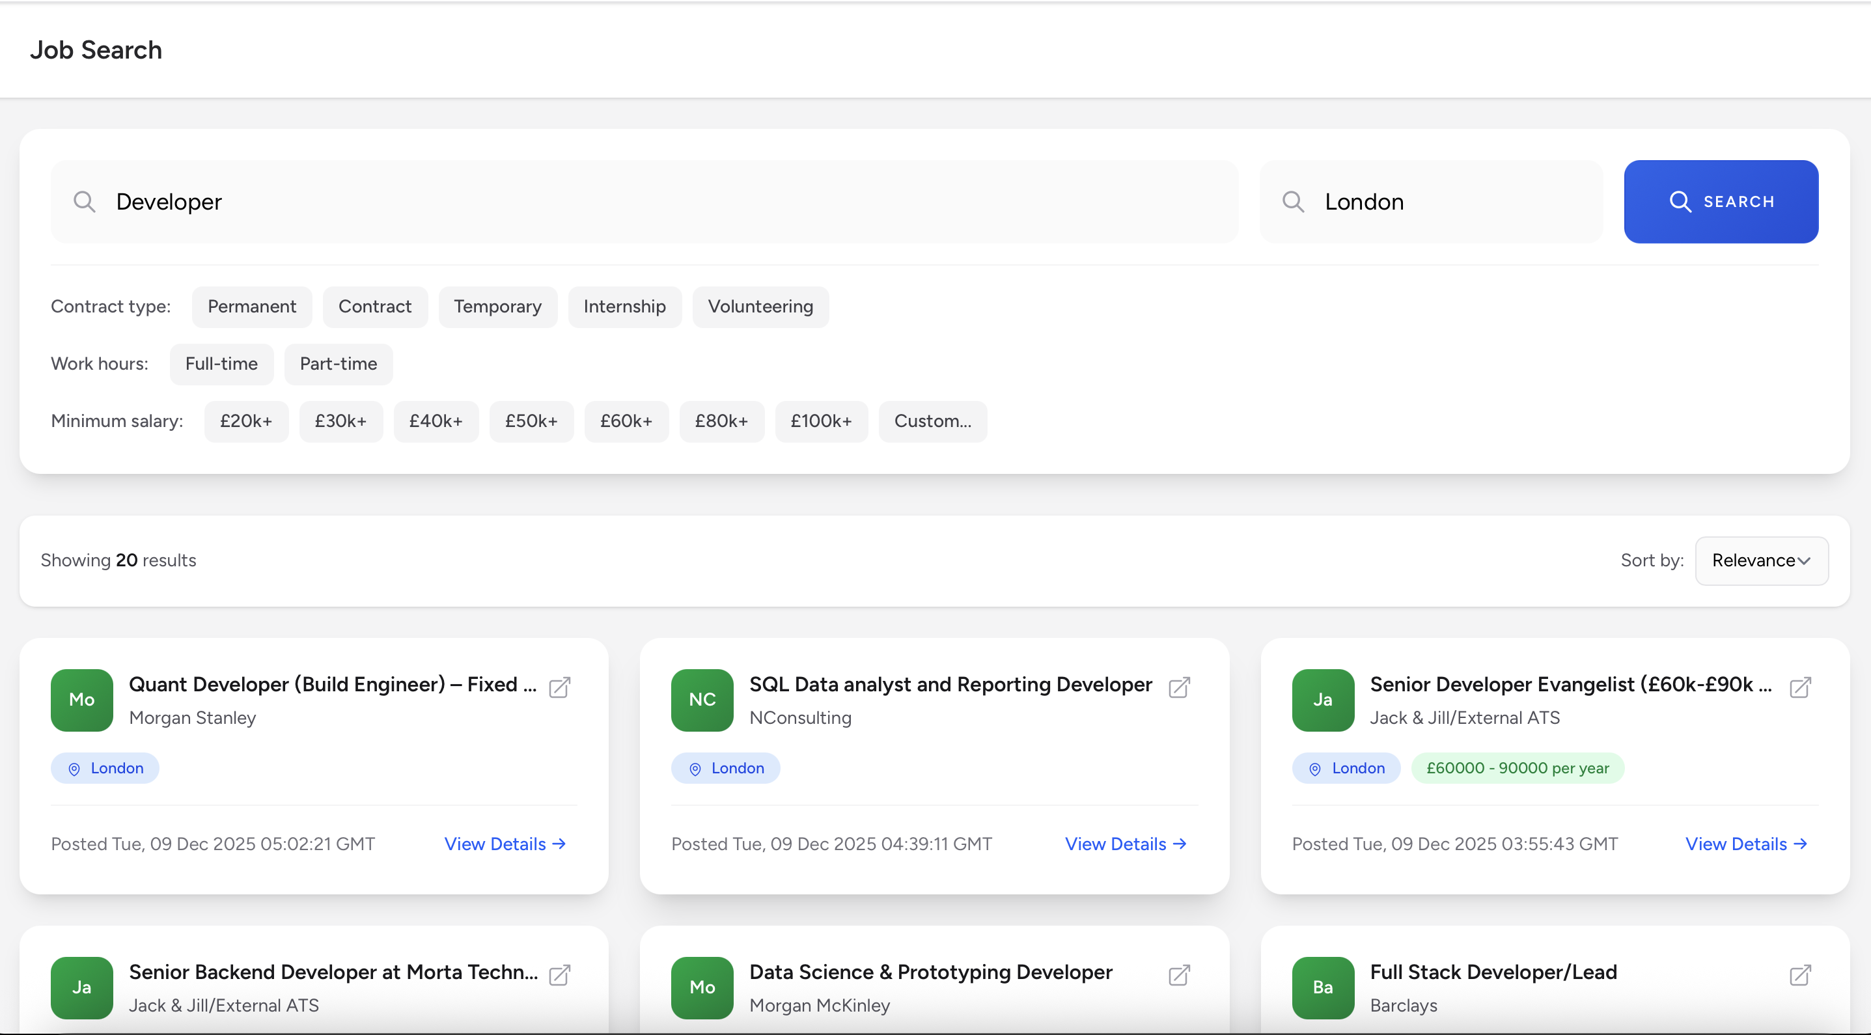The height and width of the screenshot is (1035, 1871).
Task: Toggle the Permanent contract type filter
Action: click(x=251, y=307)
